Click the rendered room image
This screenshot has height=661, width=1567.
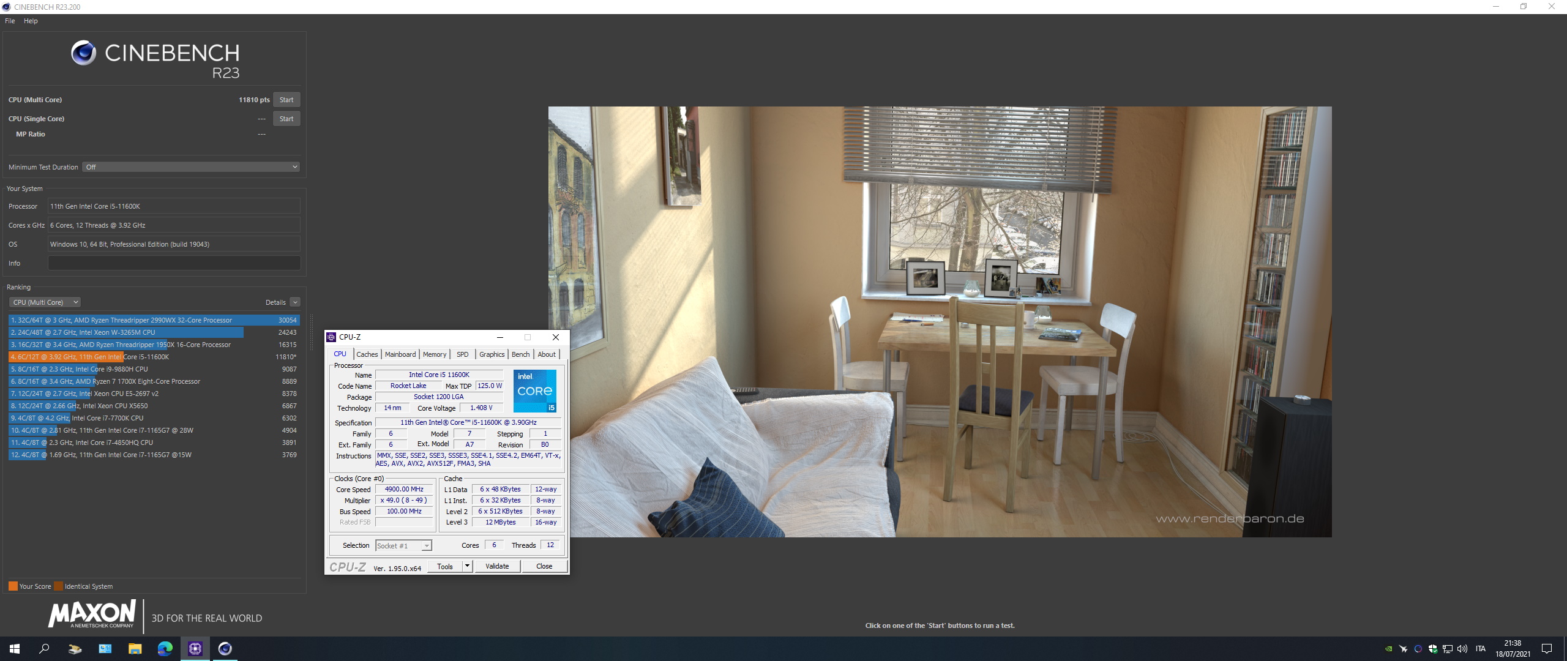[940, 322]
